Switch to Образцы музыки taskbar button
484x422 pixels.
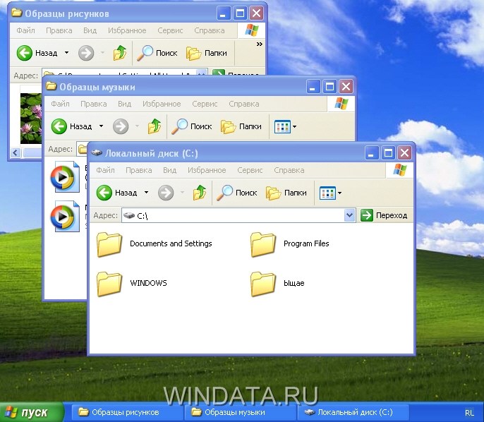tap(240, 412)
